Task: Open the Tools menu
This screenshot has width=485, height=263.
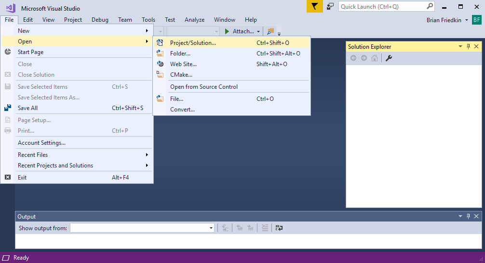Action: [x=148, y=19]
